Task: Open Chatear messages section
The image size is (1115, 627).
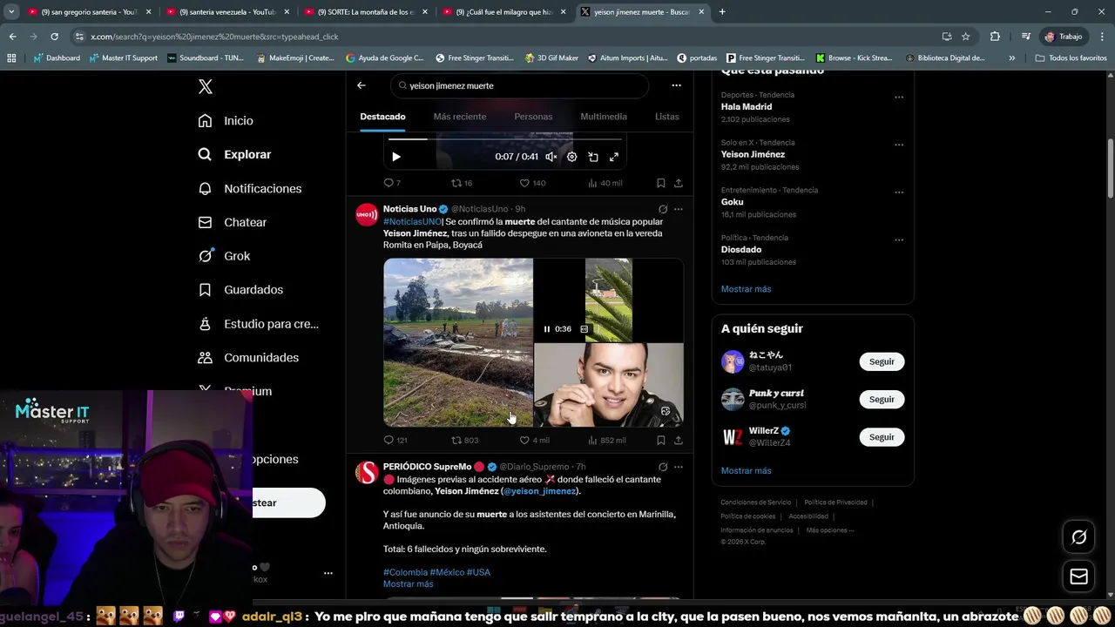Action: 232,222
